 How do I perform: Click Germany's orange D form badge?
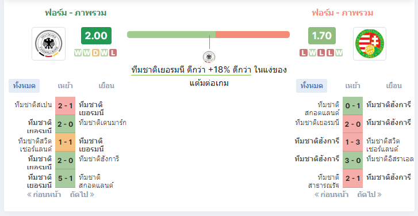[x=95, y=53]
